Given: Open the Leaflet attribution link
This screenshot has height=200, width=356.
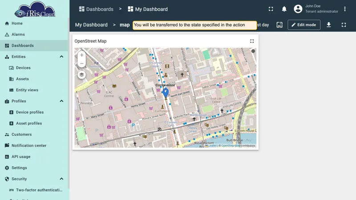Looking at the screenshot, I should 213,146.
